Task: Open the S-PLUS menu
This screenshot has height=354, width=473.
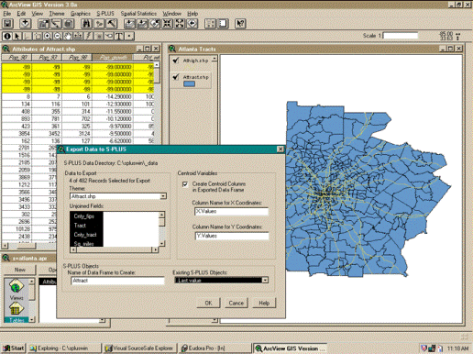Action: point(105,14)
